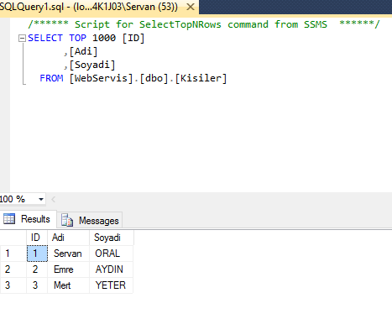Click the horizontal scrollbar left arrow
The image size is (392, 319).
click(54, 199)
